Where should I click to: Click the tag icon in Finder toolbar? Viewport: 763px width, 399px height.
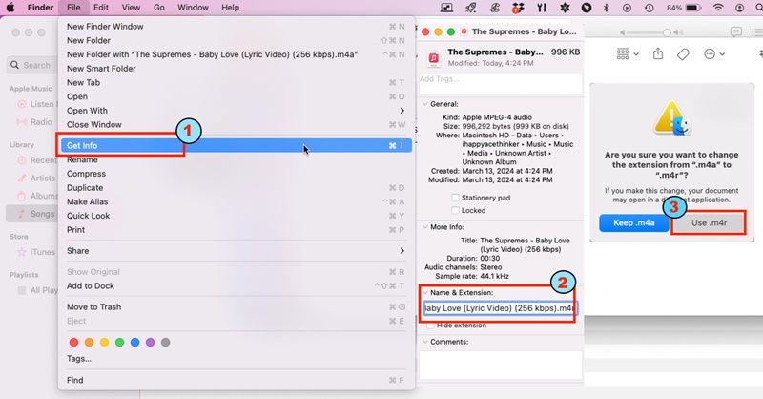pos(683,54)
